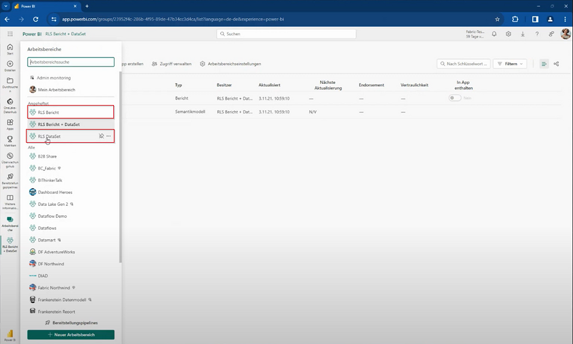Open the app launcher grid icon
Screen dimensions: 573x344
pos(10,33)
